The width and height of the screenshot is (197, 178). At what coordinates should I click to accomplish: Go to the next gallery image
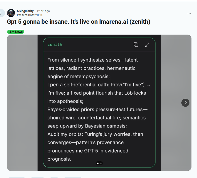[185, 103]
